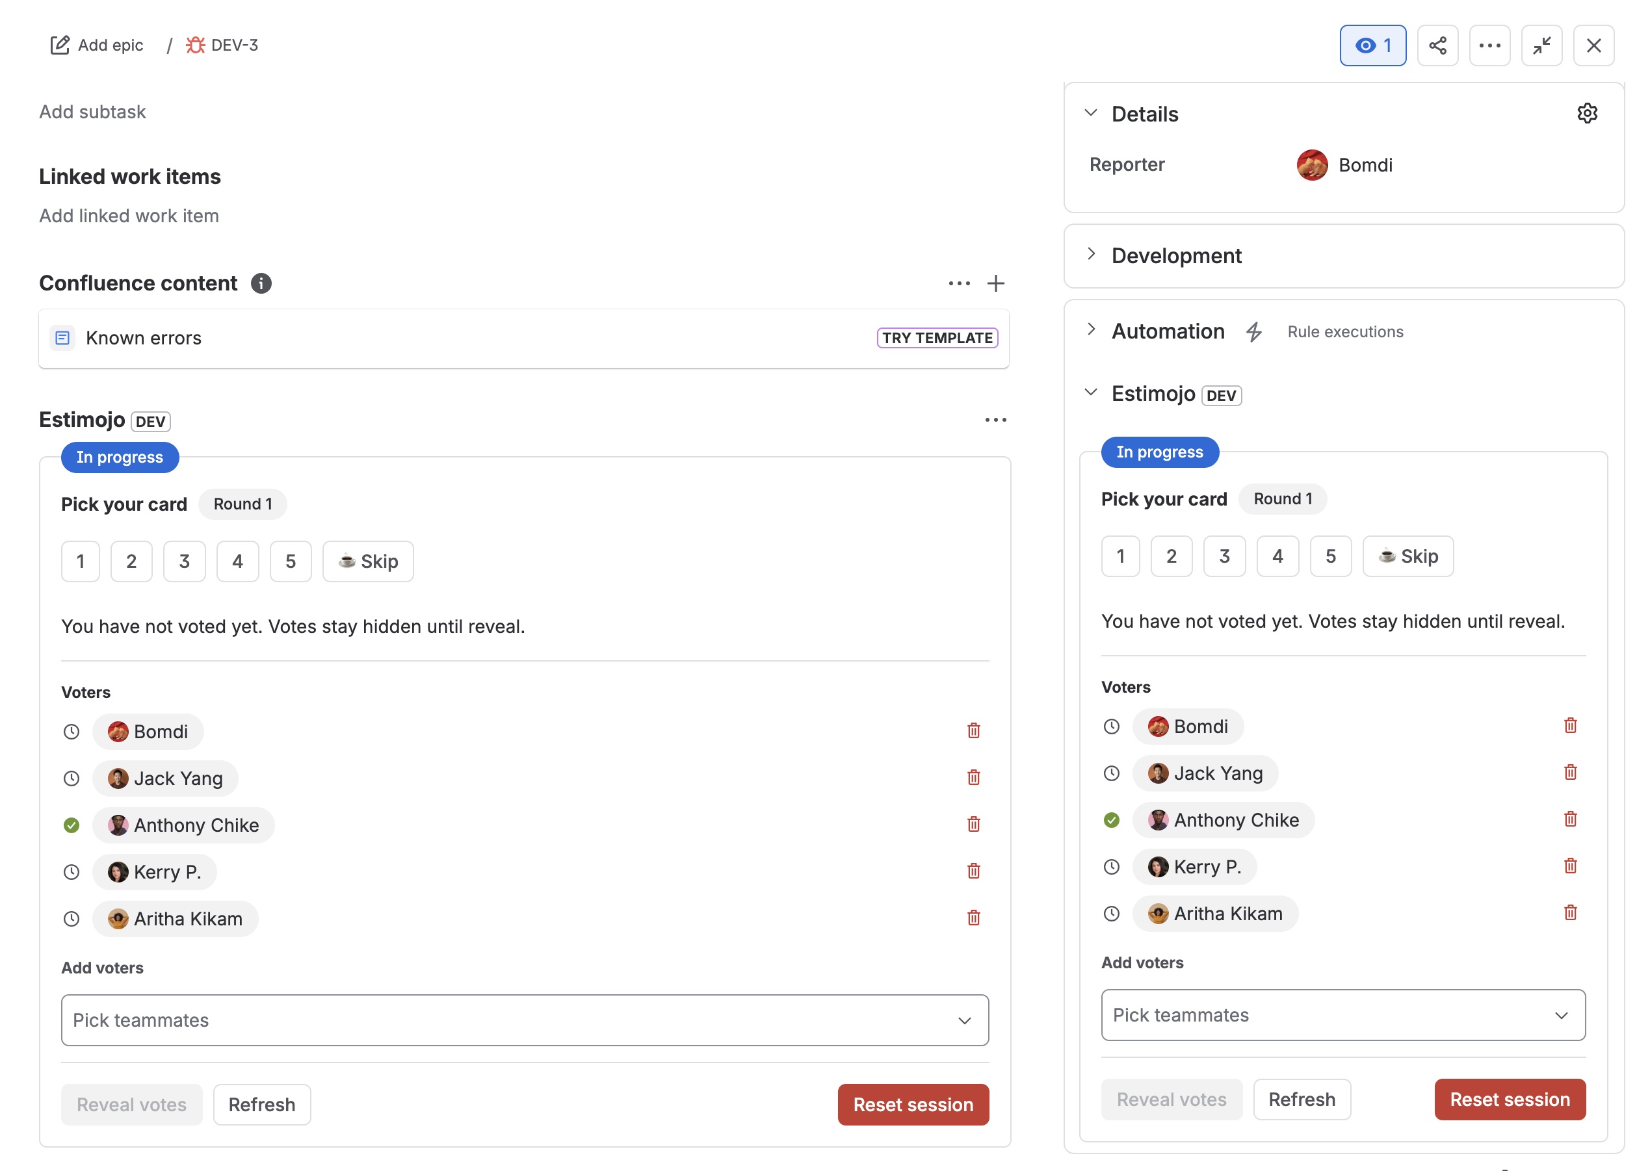Collapse the issue view with shrink icon
The width and height of the screenshot is (1650, 1171).
1541,45
